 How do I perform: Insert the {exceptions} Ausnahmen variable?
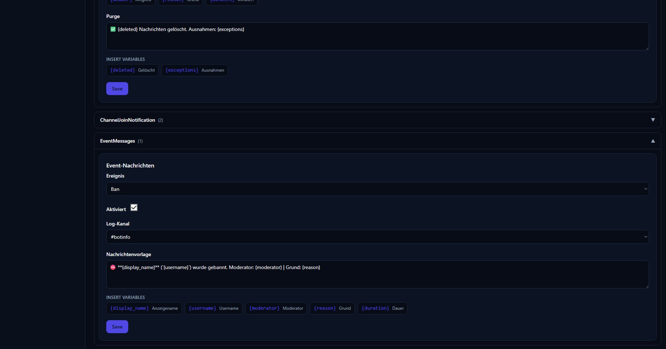pos(195,70)
